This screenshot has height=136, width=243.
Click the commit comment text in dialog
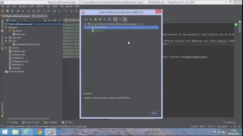(x=107, y=98)
